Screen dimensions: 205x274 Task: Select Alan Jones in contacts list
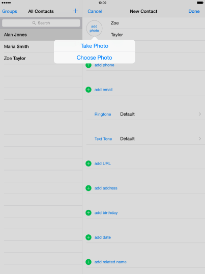(x=41, y=35)
